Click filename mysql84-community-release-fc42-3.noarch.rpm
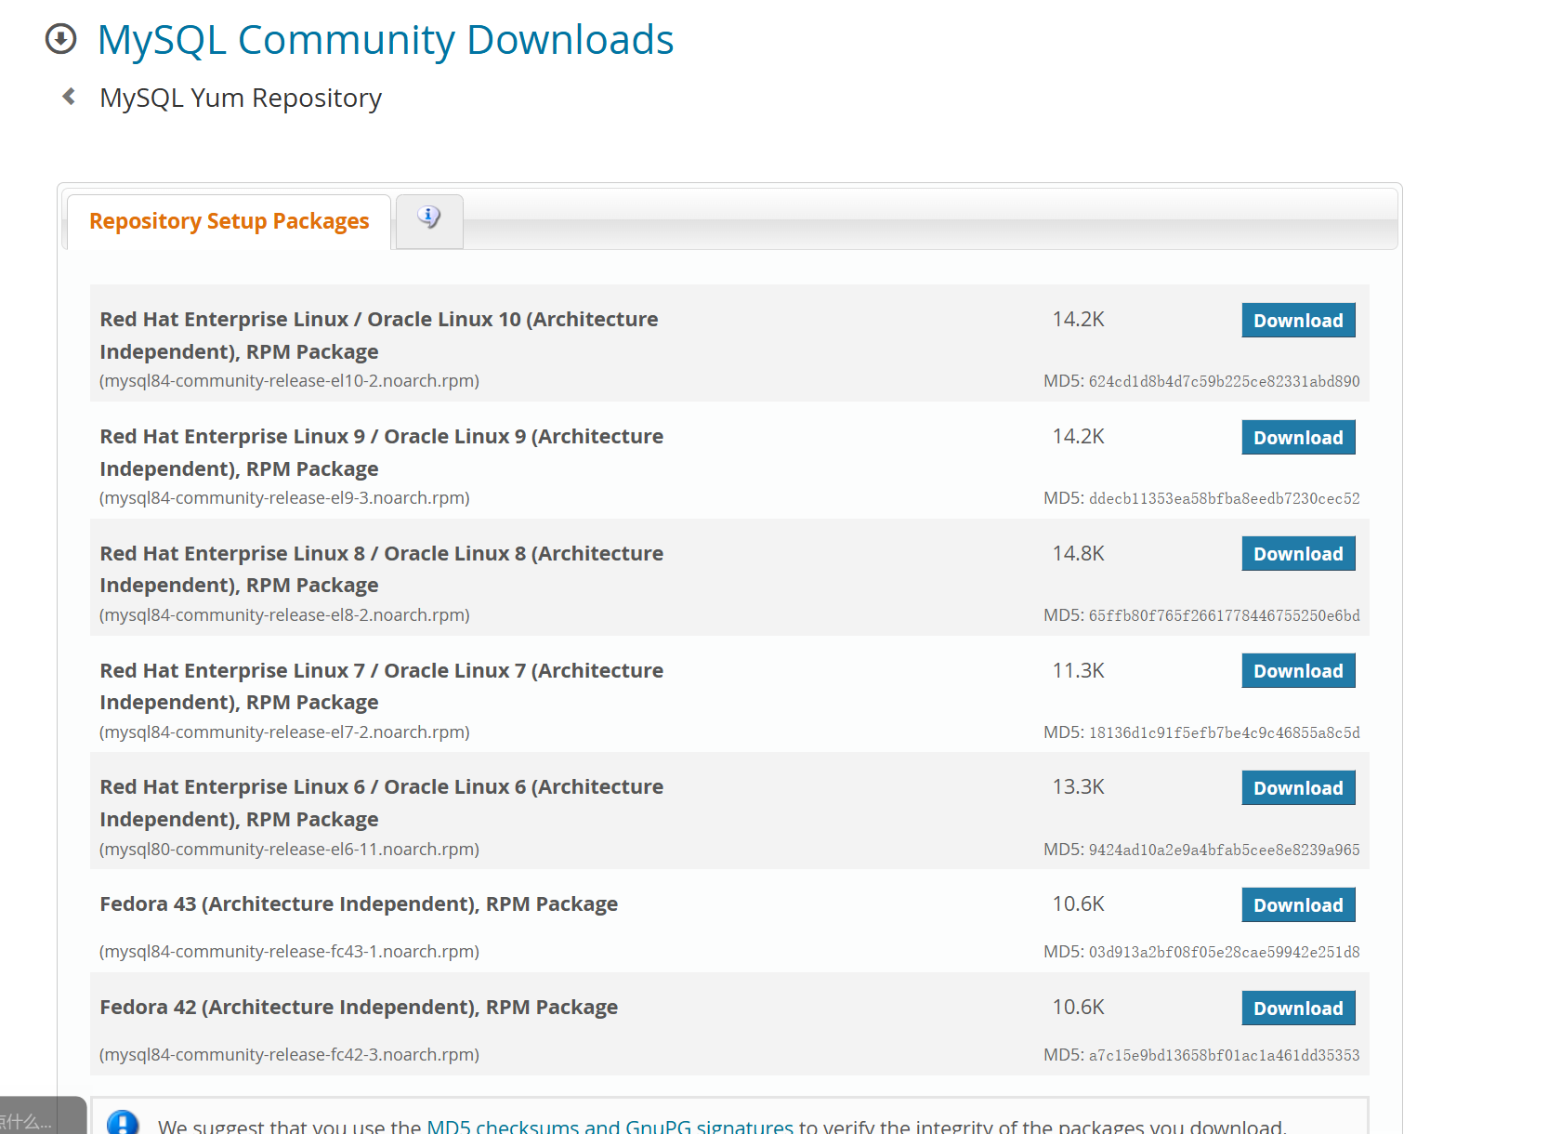The image size is (1548, 1134). (289, 1055)
